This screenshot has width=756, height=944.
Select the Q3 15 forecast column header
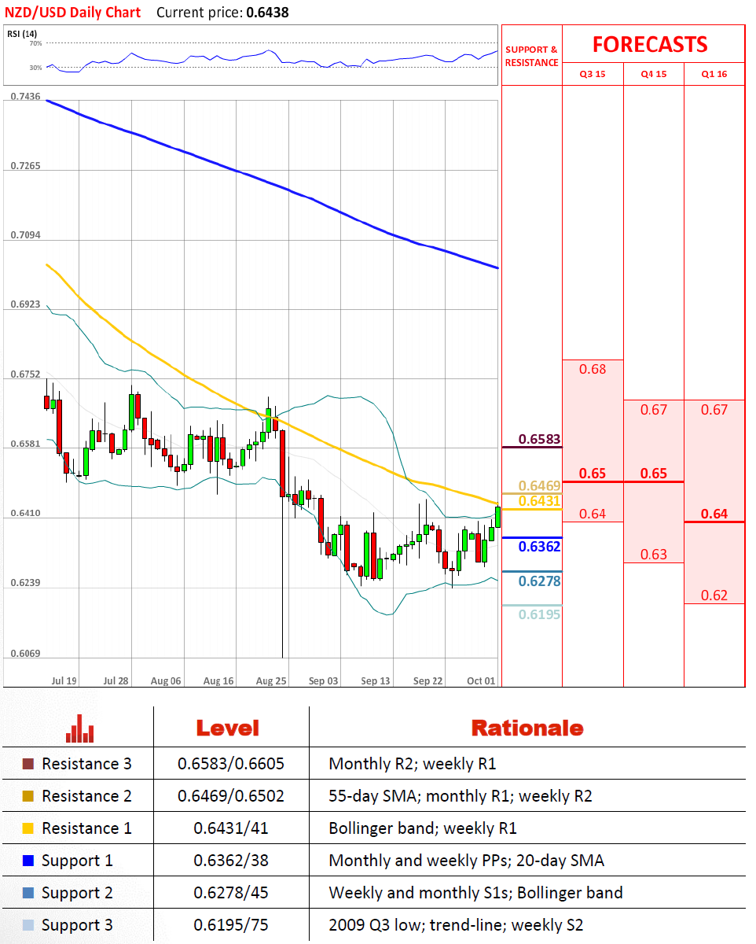(x=592, y=74)
